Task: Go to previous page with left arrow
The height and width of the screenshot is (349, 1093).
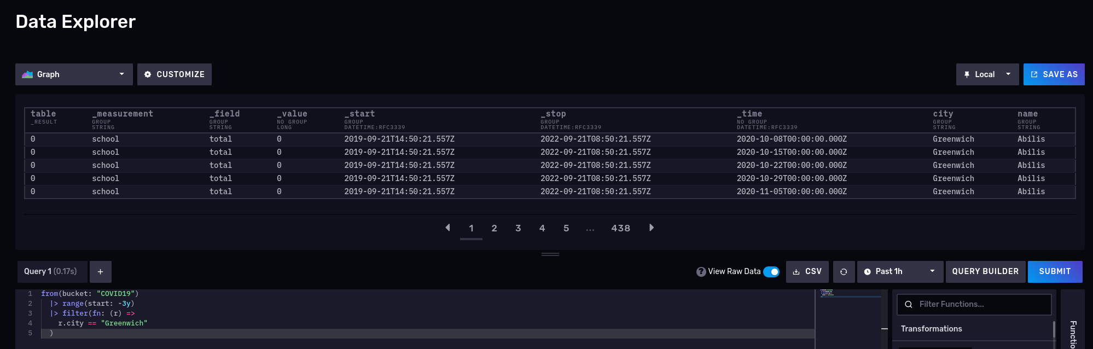Action: tap(447, 228)
